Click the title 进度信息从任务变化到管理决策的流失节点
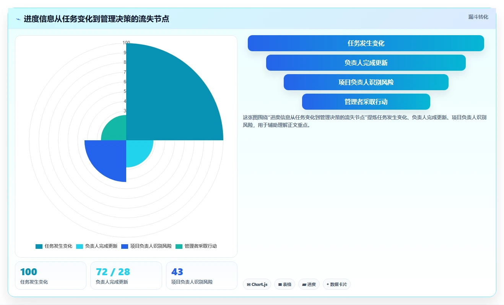The width and height of the screenshot is (504, 305). point(96,19)
